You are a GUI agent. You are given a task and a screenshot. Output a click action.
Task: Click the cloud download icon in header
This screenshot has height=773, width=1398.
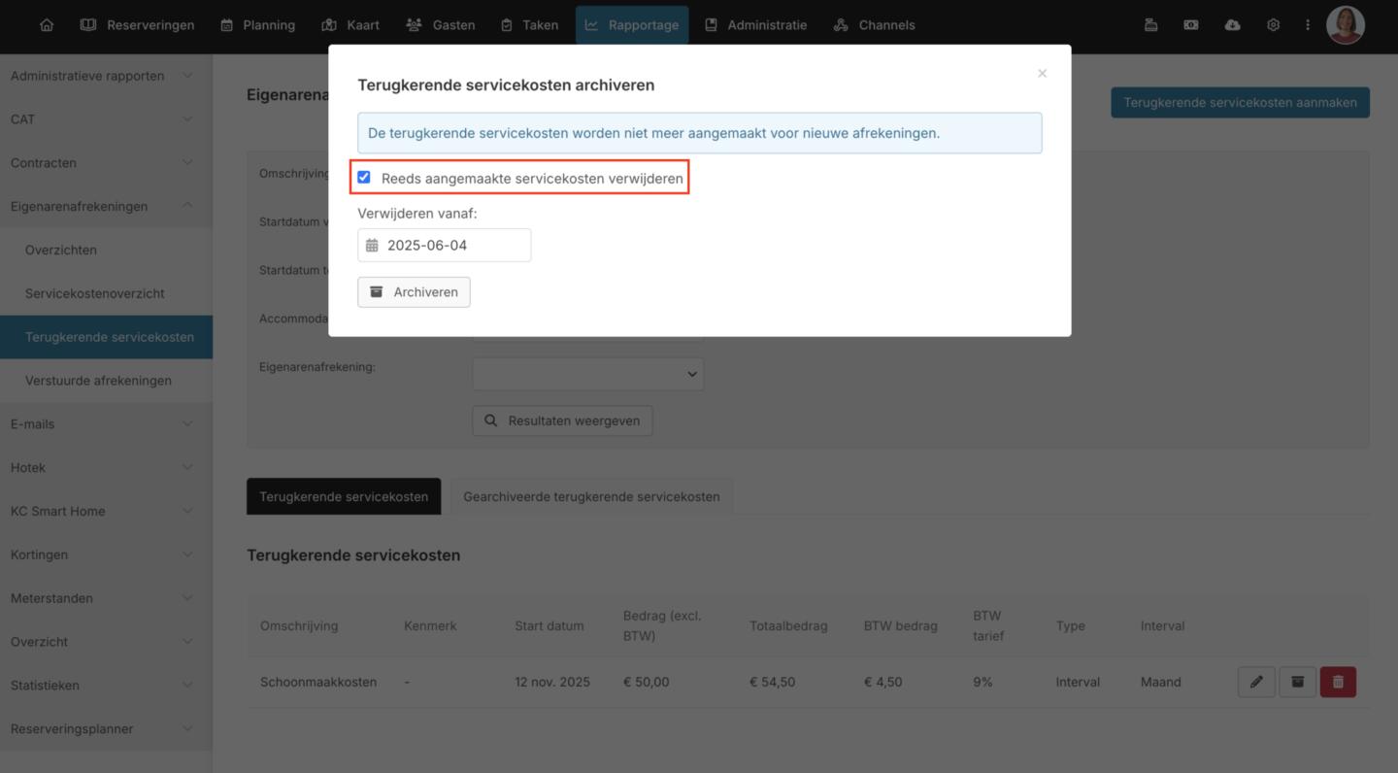pyautogui.click(x=1232, y=25)
